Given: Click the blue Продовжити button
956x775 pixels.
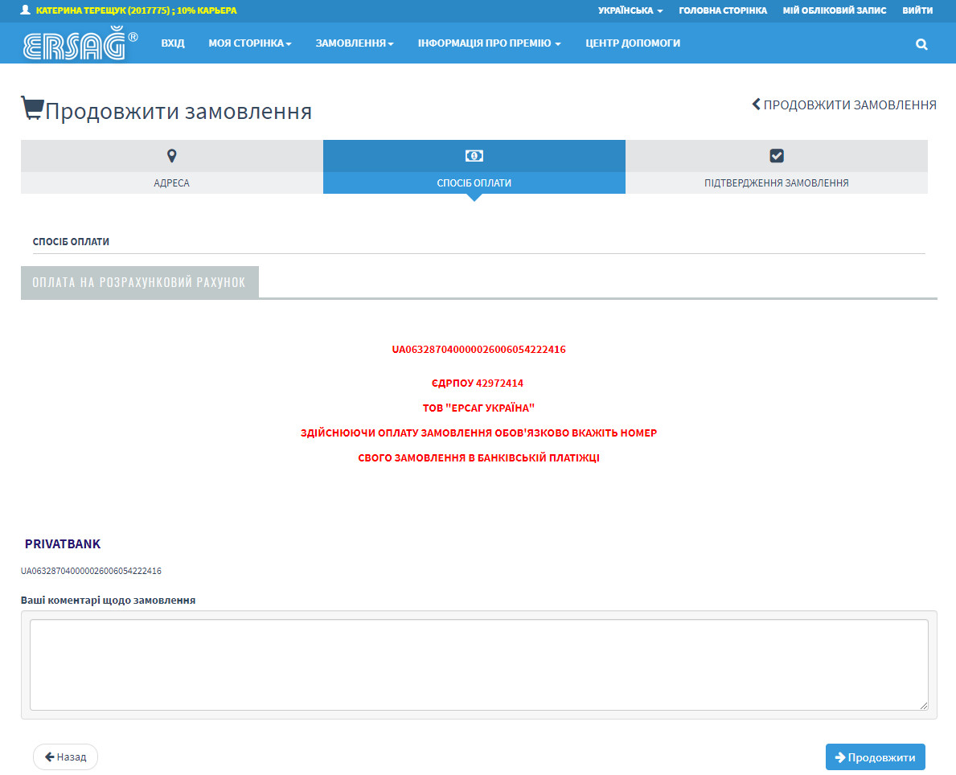Looking at the screenshot, I should click(875, 757).
